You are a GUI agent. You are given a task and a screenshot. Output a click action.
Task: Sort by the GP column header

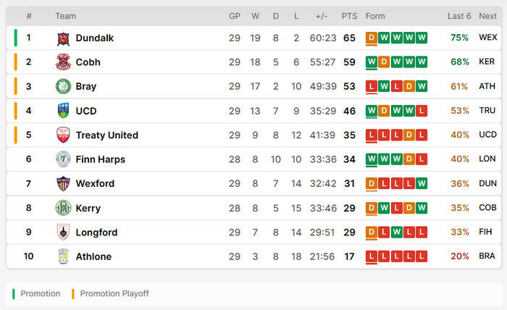pos(235,16)
